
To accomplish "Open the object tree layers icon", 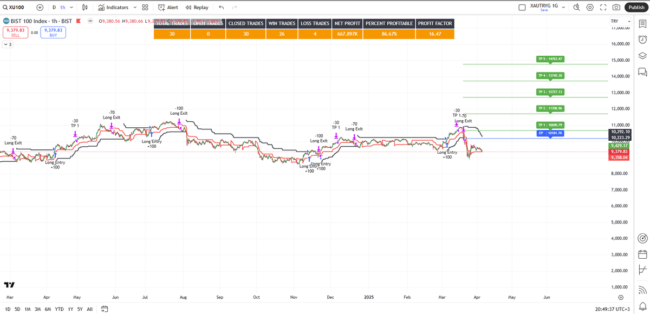I will pyautogui.click(x=642, y=55).
